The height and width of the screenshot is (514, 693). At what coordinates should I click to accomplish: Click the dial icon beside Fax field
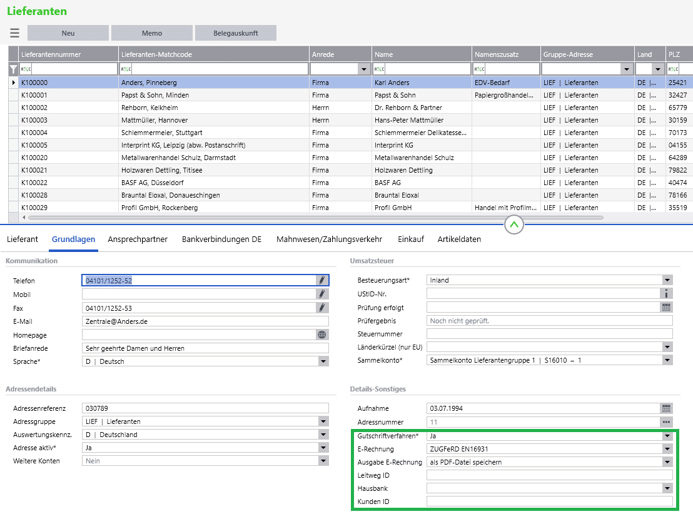pyautogui.click(x=322, y=308)
